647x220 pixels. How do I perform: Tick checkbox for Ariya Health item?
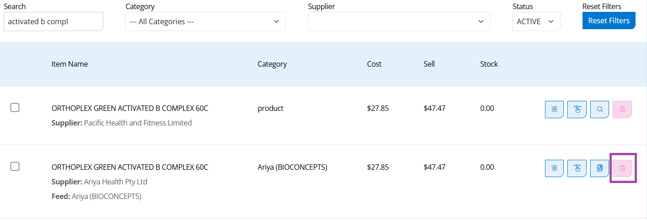pos(15,167)
